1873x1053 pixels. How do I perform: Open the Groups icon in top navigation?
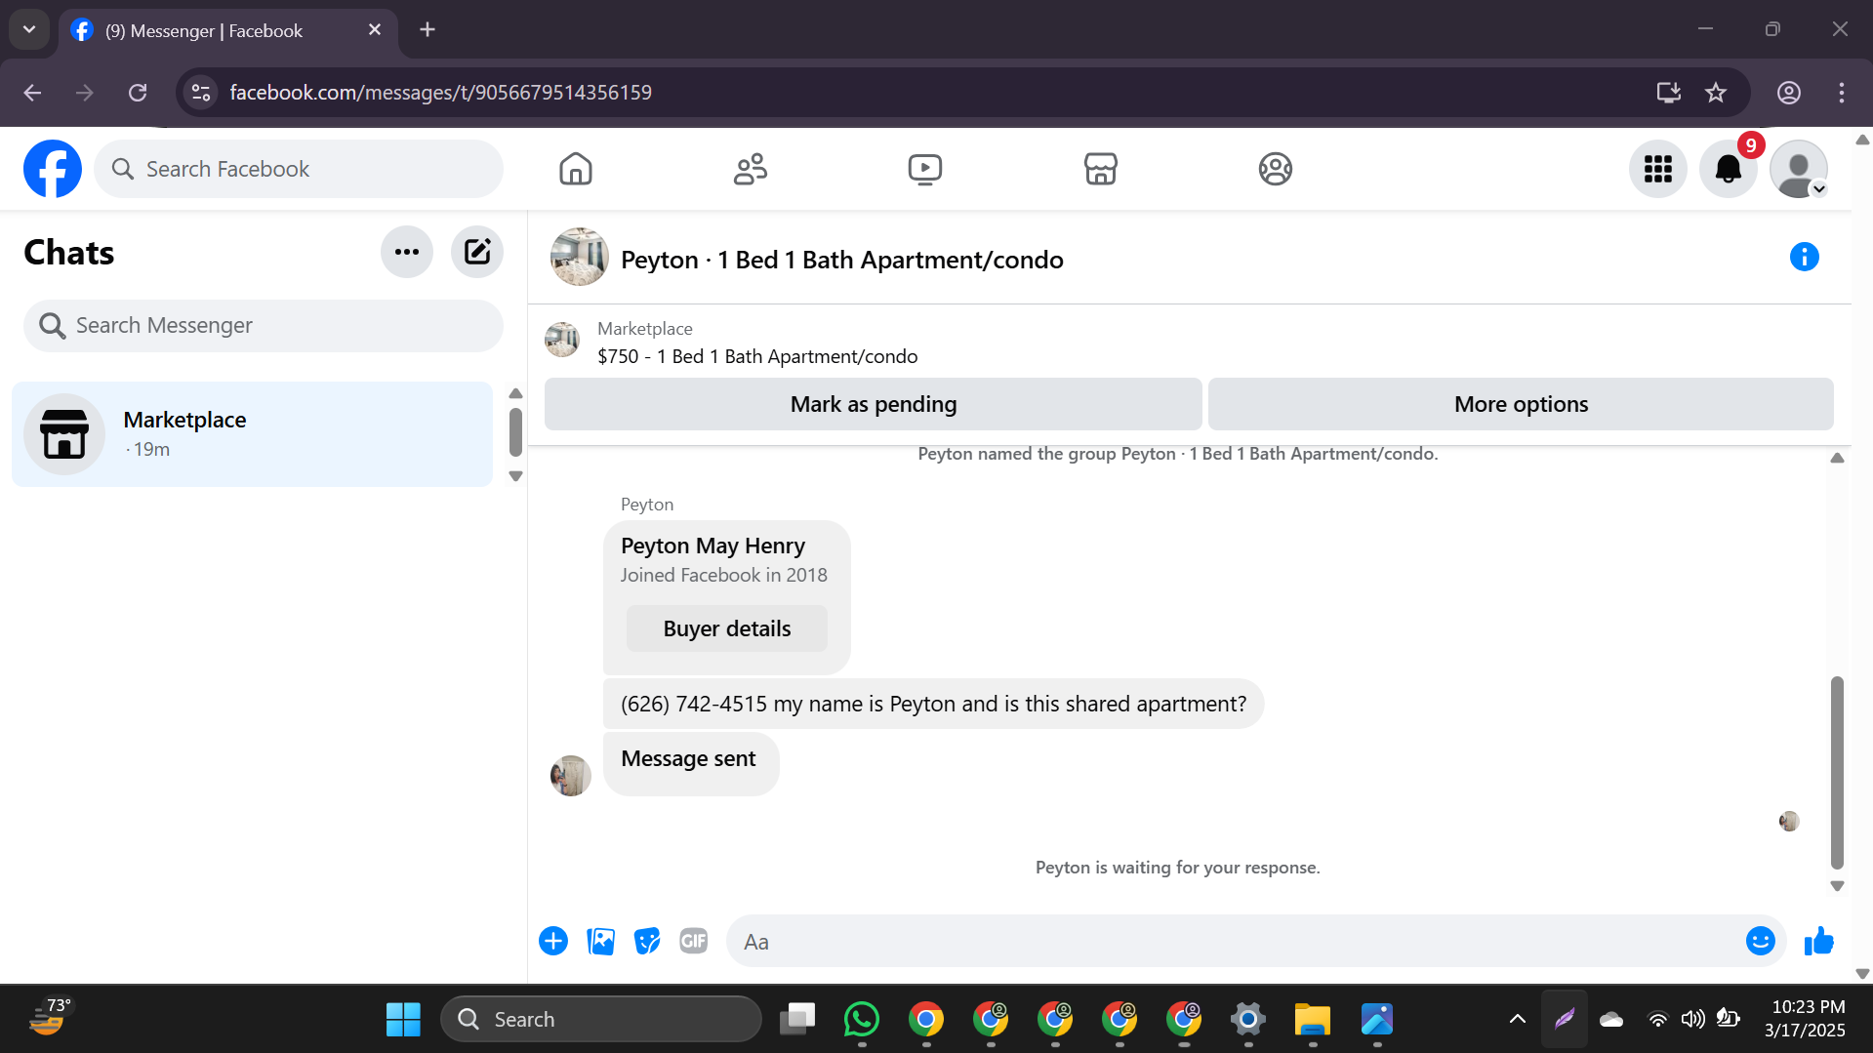[1275, 169]
